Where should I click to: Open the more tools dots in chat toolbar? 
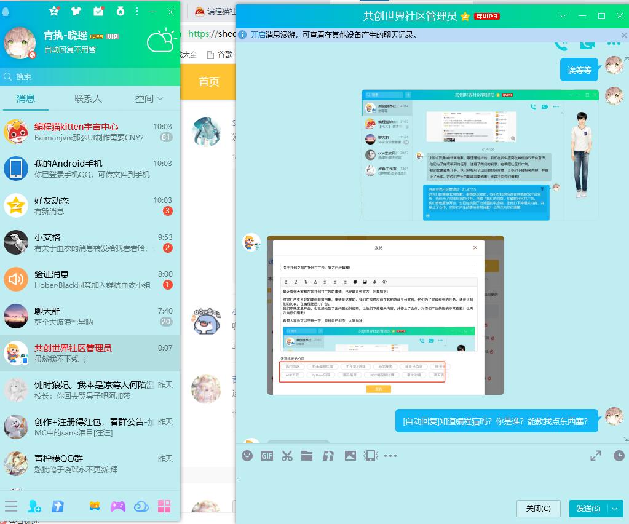pyautogui.click(x=390, y=456)
